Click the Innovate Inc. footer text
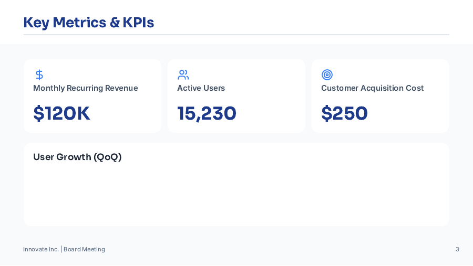Image resolution: width=473 pixels, height=266 pixels. pos(40,249)
